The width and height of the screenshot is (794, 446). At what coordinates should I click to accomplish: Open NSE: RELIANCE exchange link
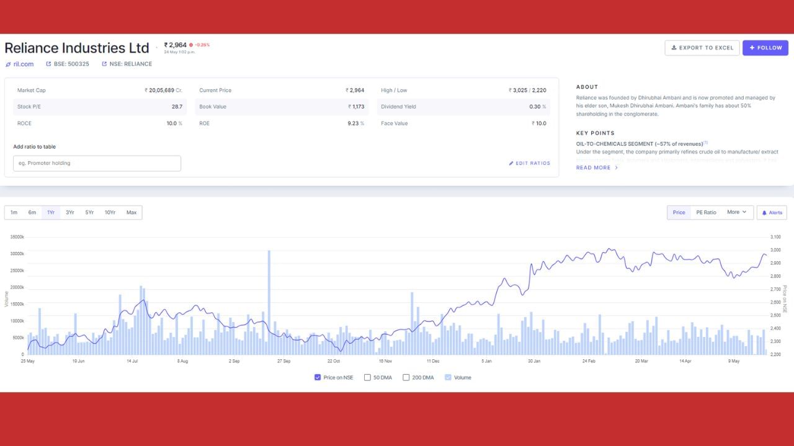click(127, 64)
